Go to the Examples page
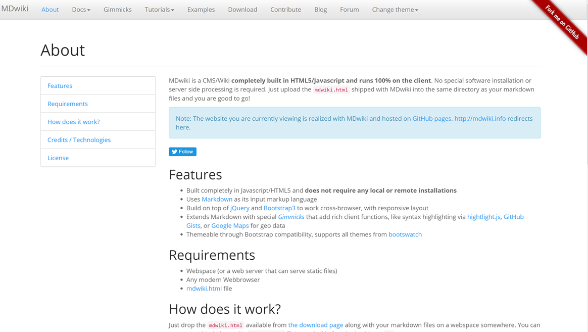The height and width of the screenshot is (332, 588). click(201, 9)
